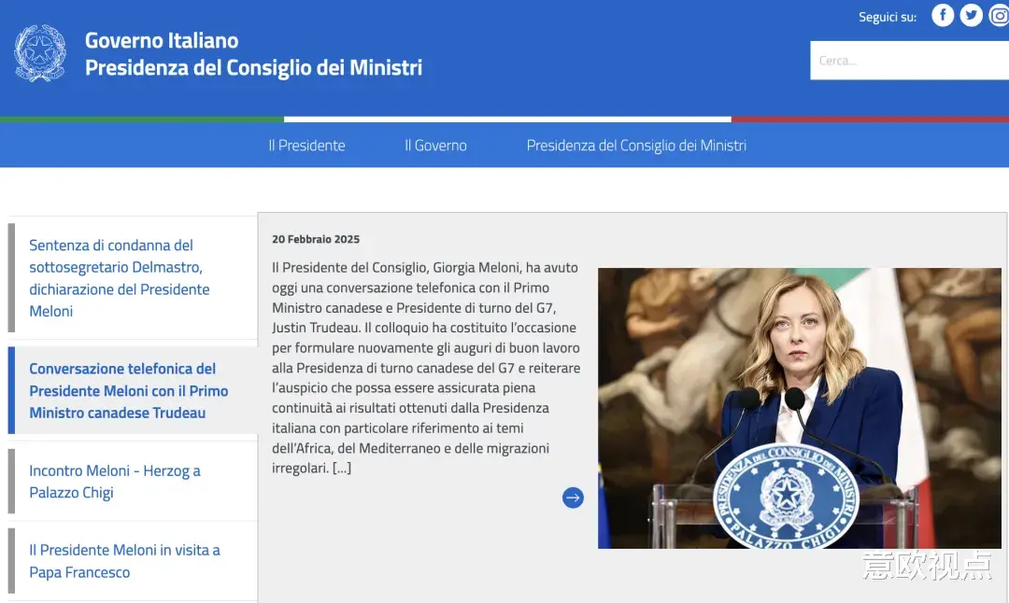Open the Twitter social icon
The height and width of the screenshot is (603, 1009).
[x=971, y=16]
